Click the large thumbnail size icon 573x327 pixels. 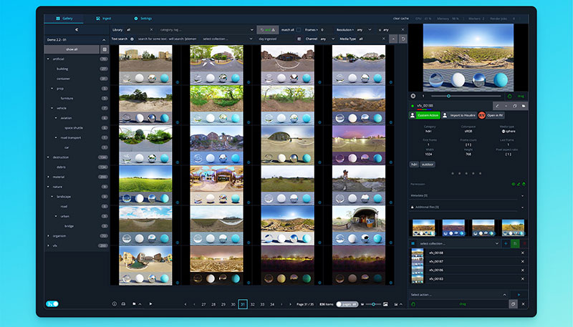coord(385,304)
